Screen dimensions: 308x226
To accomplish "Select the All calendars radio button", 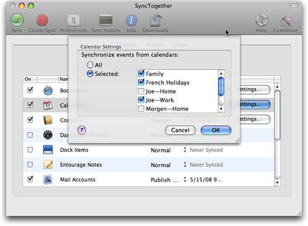I will 90,65.
